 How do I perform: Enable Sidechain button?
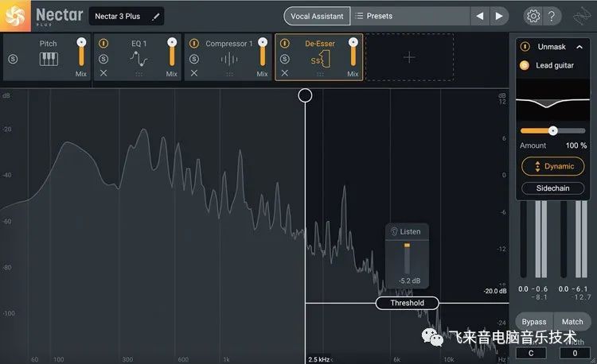(x=553, y=188)
